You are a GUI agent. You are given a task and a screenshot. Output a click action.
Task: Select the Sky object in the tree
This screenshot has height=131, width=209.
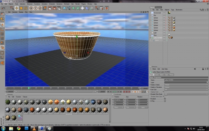pos(155,15)
